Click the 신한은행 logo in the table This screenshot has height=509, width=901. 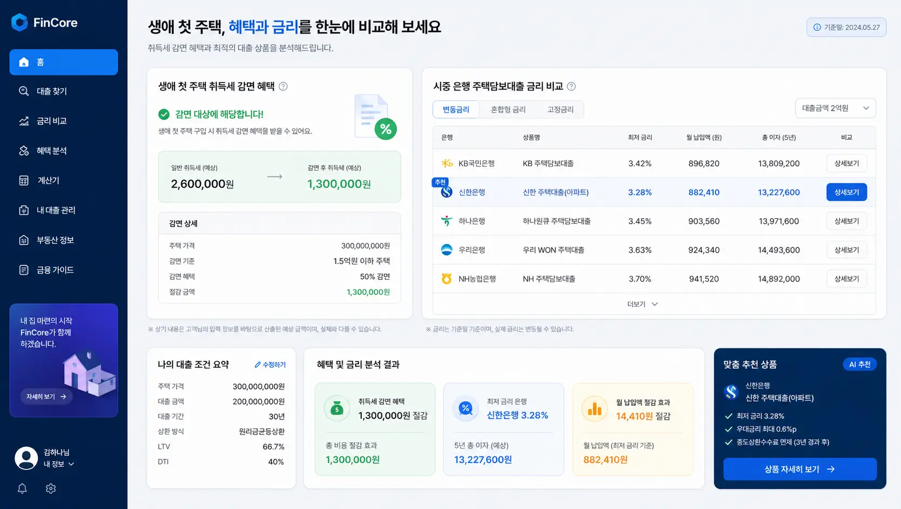coord(447,192)
